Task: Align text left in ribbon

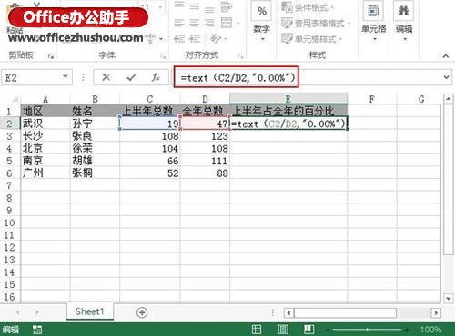Action: click(x=179, y=23)
